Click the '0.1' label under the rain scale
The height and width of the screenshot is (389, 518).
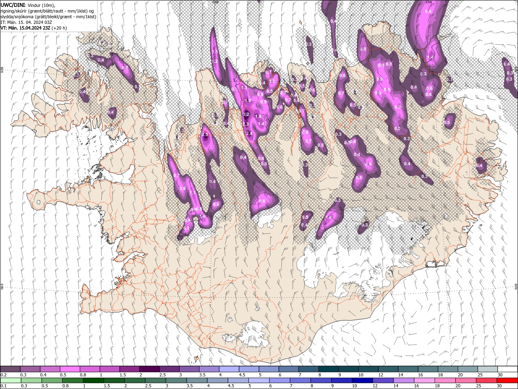(4, 386)
